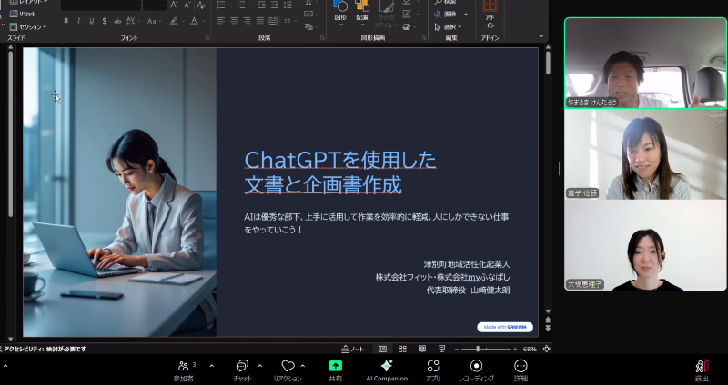Image resolution: width=728 pixels, height=385 pixels.
Task: Start Zoom Recording (レコーディング)
Action: pos(476,370)
